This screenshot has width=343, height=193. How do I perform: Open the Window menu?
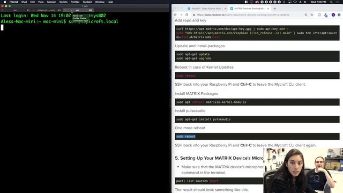pos(100,2)
